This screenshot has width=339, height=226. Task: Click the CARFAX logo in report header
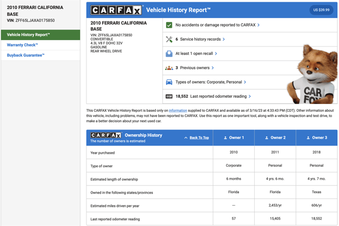[x=116, y=10]
